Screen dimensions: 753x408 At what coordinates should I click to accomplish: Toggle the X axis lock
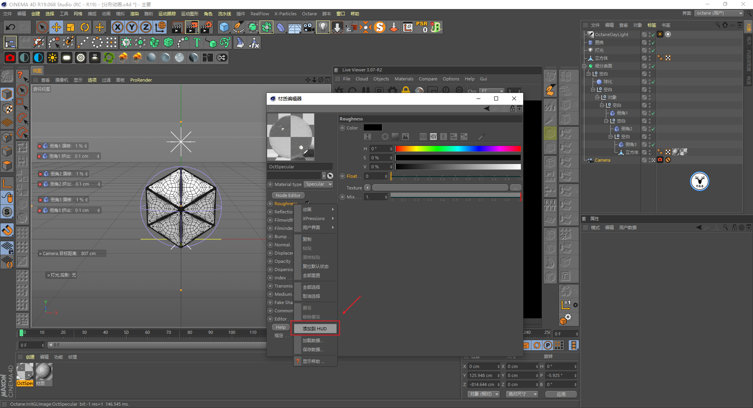point(117,27)
